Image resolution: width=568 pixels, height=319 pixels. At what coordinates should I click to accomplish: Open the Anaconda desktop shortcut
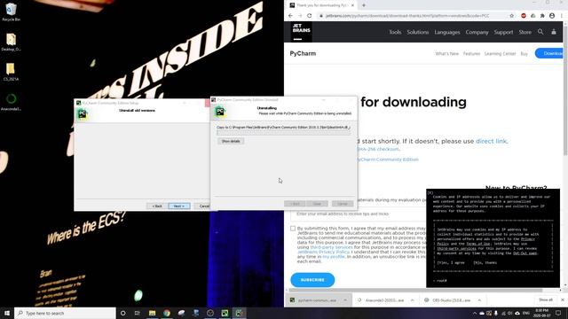(x=11, y=101)
